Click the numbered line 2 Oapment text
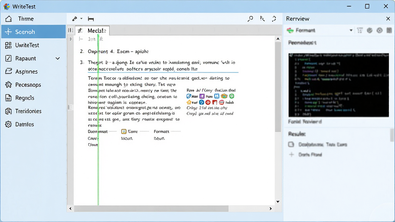 [118, 52]
